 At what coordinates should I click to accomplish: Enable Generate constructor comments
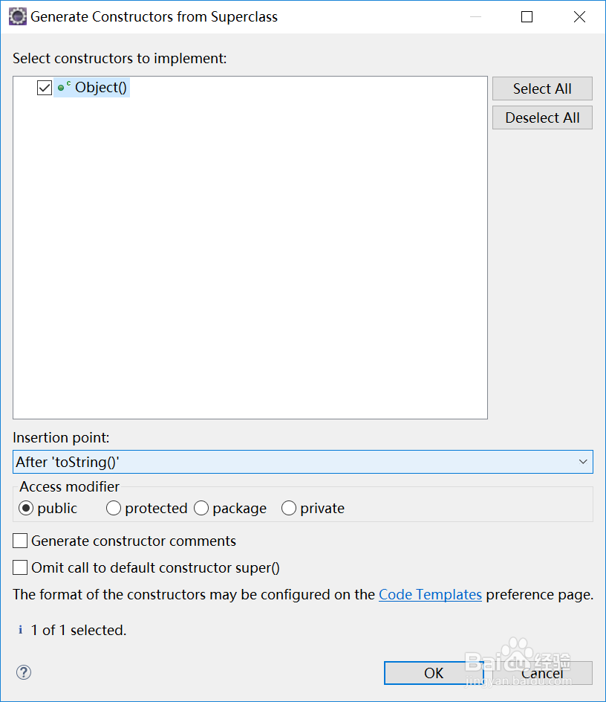[x=21, y=541]
